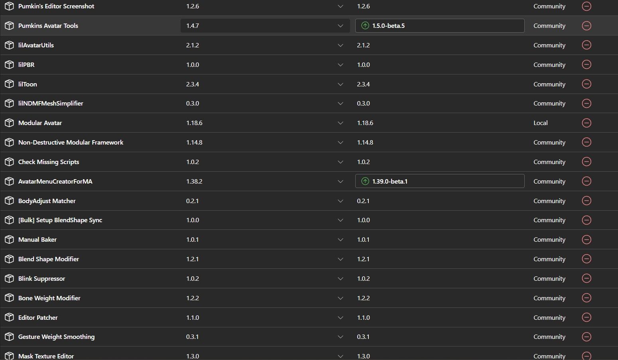Select the Mask Texture Editor name
The width and height of the screenshot is (618, 360).
[46, 356]
